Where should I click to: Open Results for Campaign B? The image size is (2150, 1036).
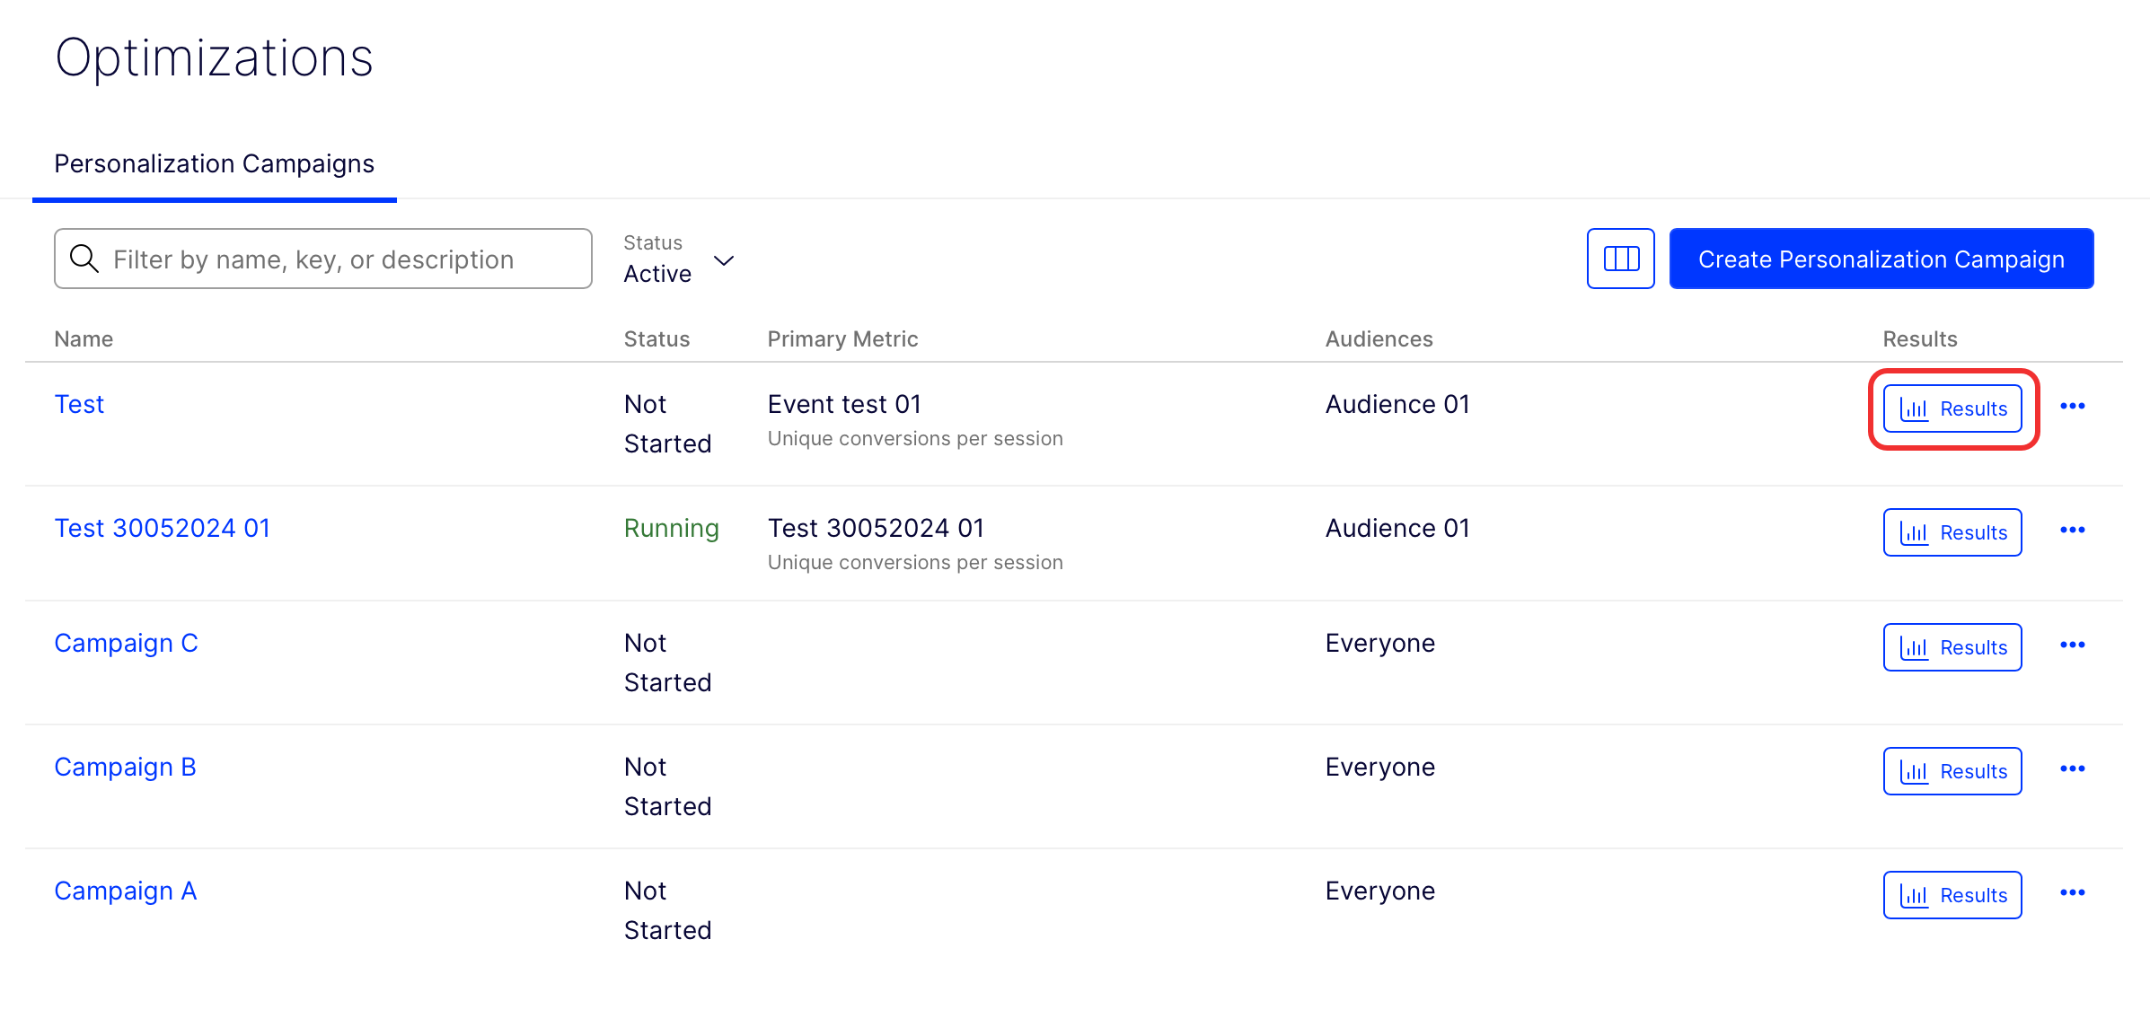[1952, 771]
